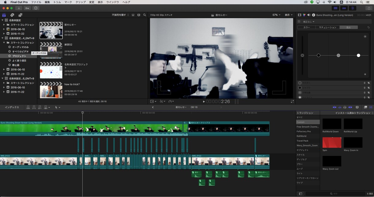Open the Audio inspector speaker icon
The width and height of the screenshot is (374, 197).
[309, 15]
